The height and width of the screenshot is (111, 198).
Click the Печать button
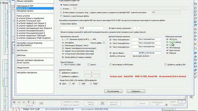point(142,103)
